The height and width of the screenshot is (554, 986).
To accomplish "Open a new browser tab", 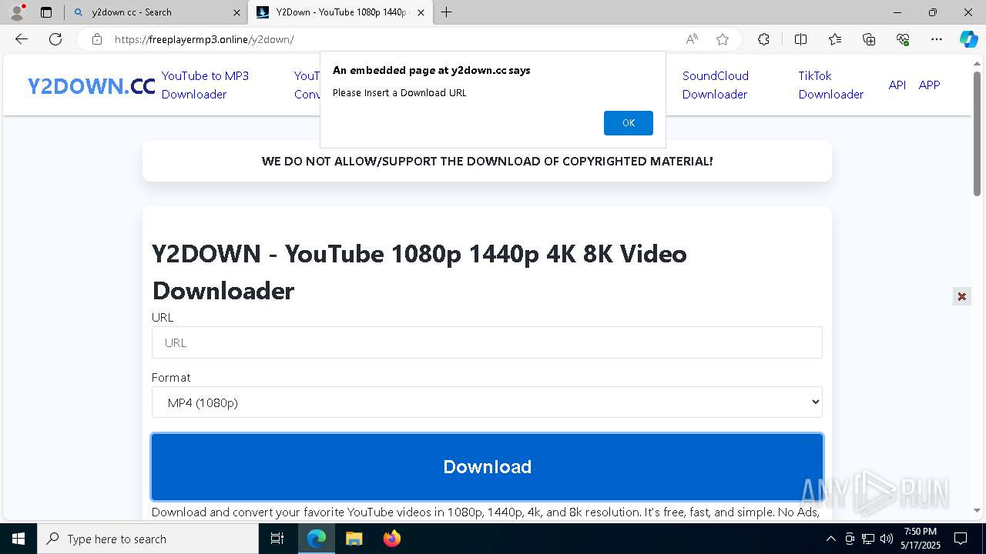I will coord(447,12).
